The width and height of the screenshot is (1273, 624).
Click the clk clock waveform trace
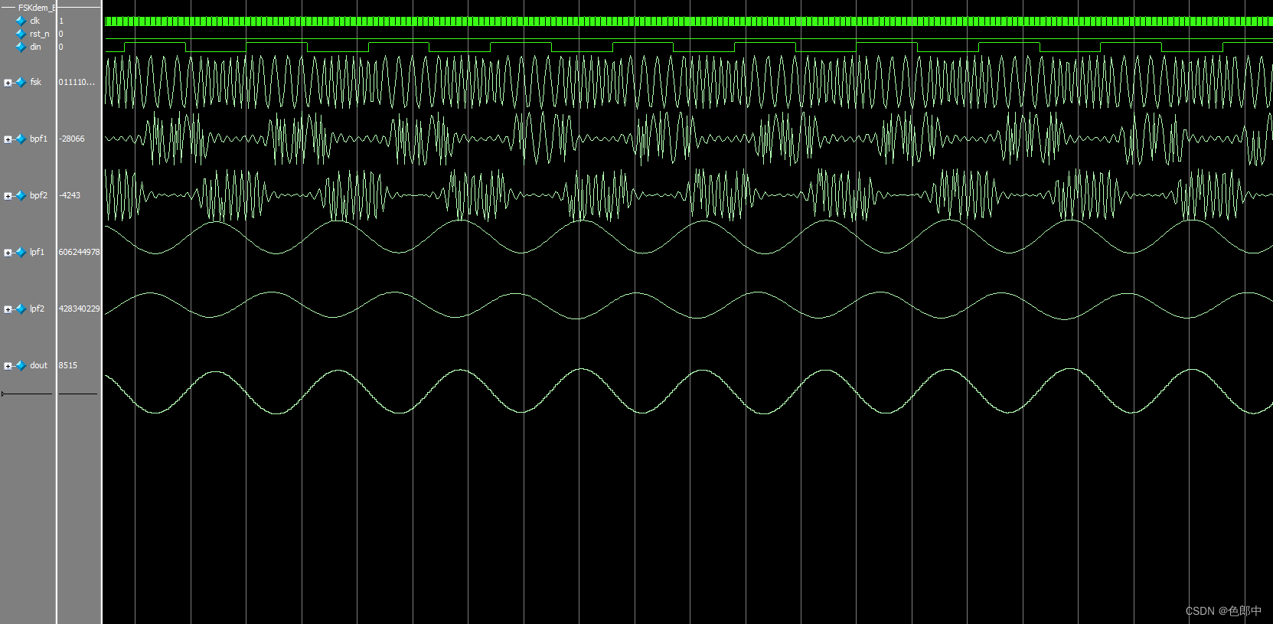click(x=688, y=21)
